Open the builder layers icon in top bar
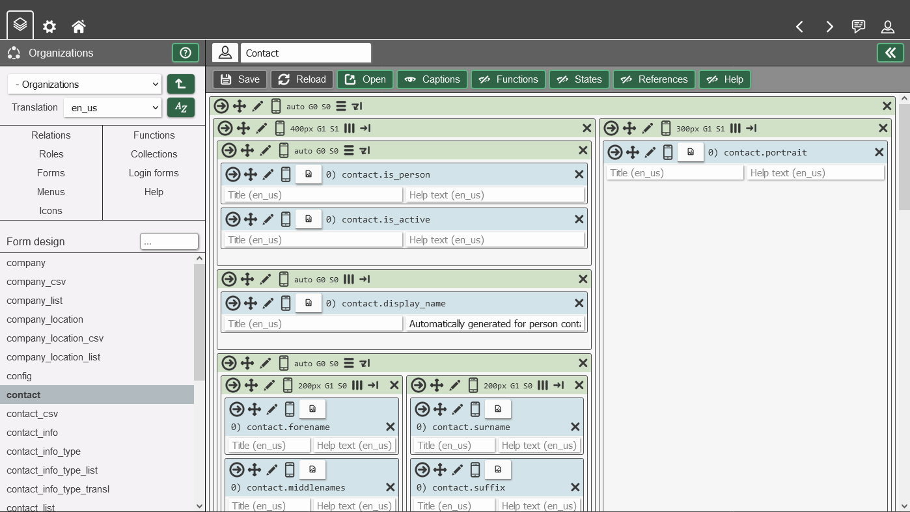Image resolution: width=910 pixels, height=512 pixels. click(x=20, y=25)
